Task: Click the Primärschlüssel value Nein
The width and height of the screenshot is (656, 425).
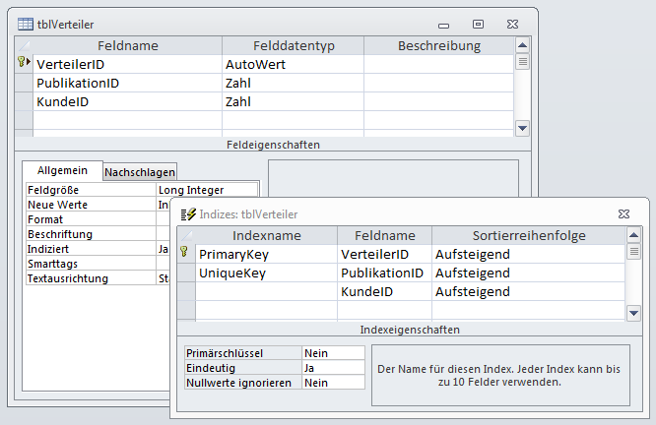Action: click(x=334, y=353)
